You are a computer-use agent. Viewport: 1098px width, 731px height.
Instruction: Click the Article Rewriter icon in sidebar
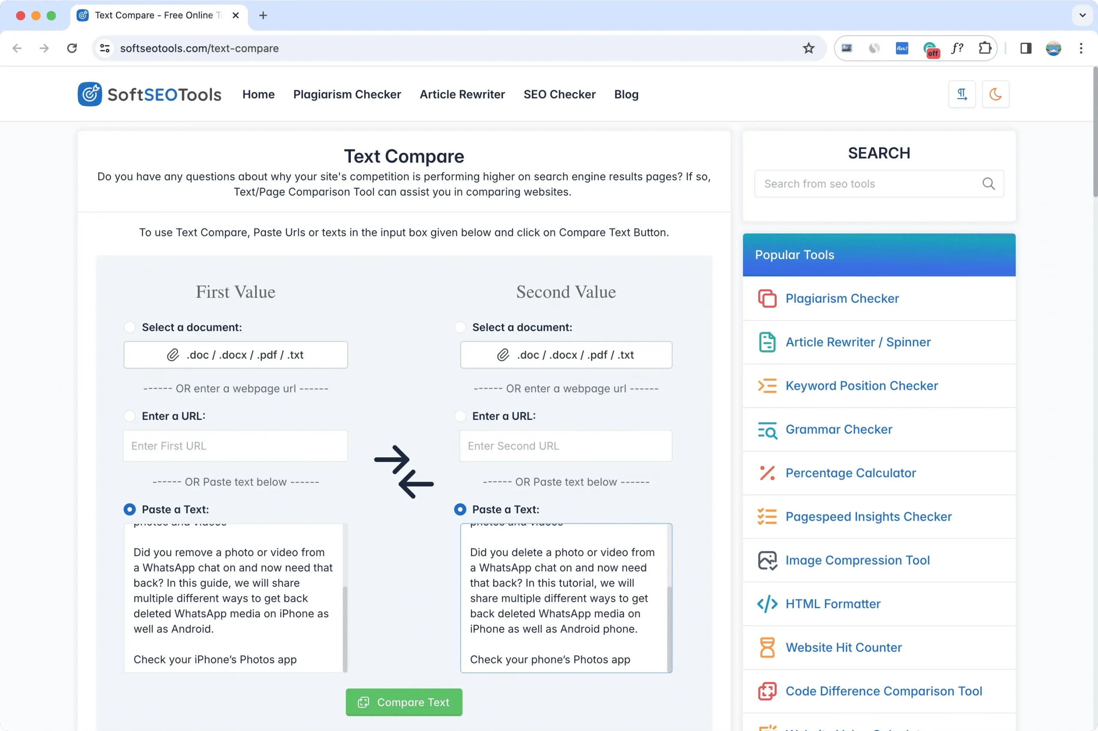[x=766, y=342]
